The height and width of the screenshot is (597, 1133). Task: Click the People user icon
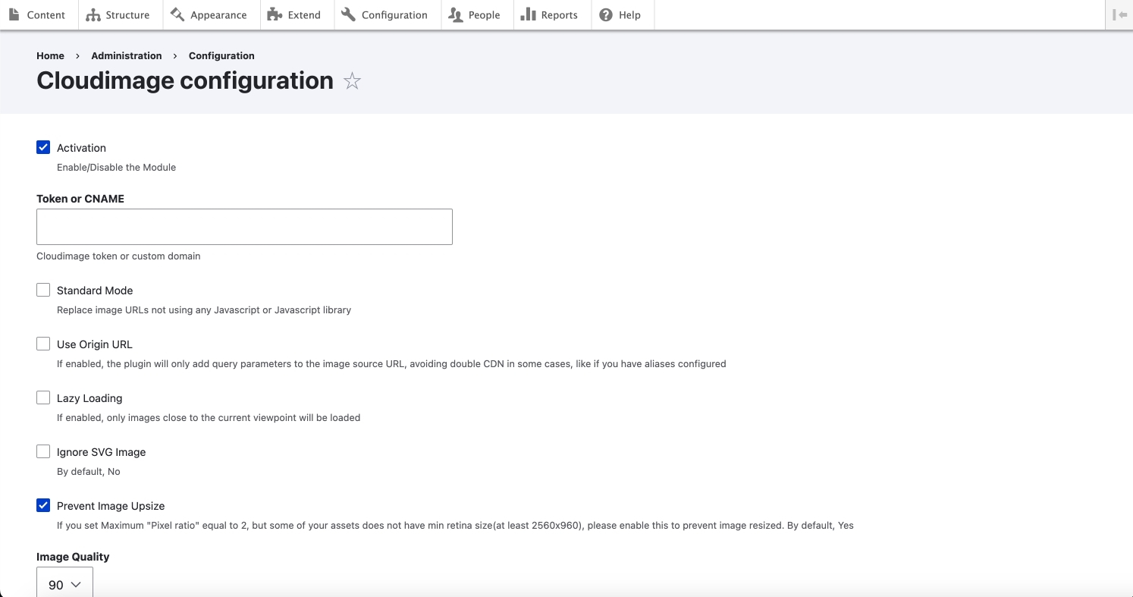pyautogui.click(x=456, y=15)
